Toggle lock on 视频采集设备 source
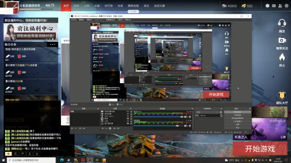The height and width of the screenshot is (163, 291). click(131, 112)
